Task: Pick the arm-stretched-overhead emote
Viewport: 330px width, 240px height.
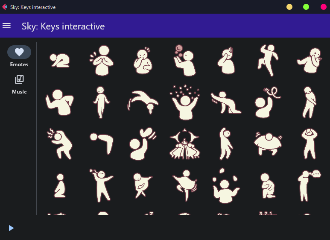Action: (x=226, y=144)
